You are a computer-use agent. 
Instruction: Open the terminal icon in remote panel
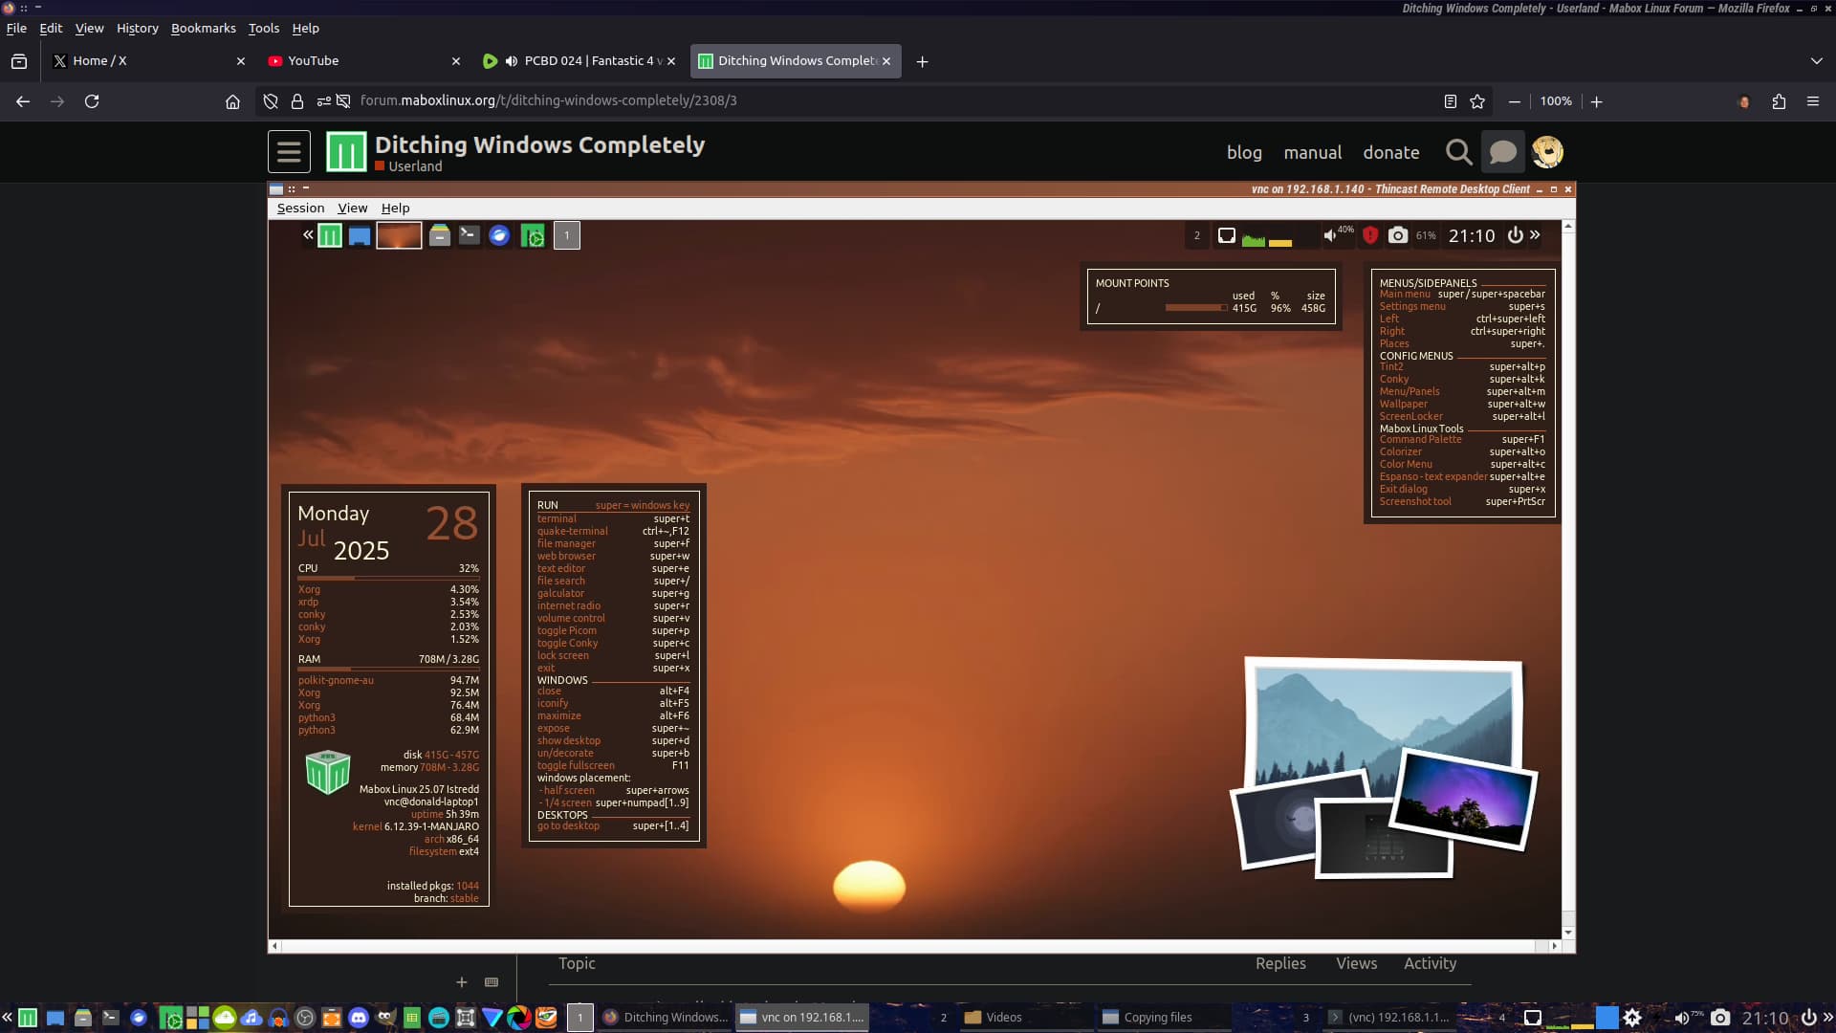click(469, 235)
